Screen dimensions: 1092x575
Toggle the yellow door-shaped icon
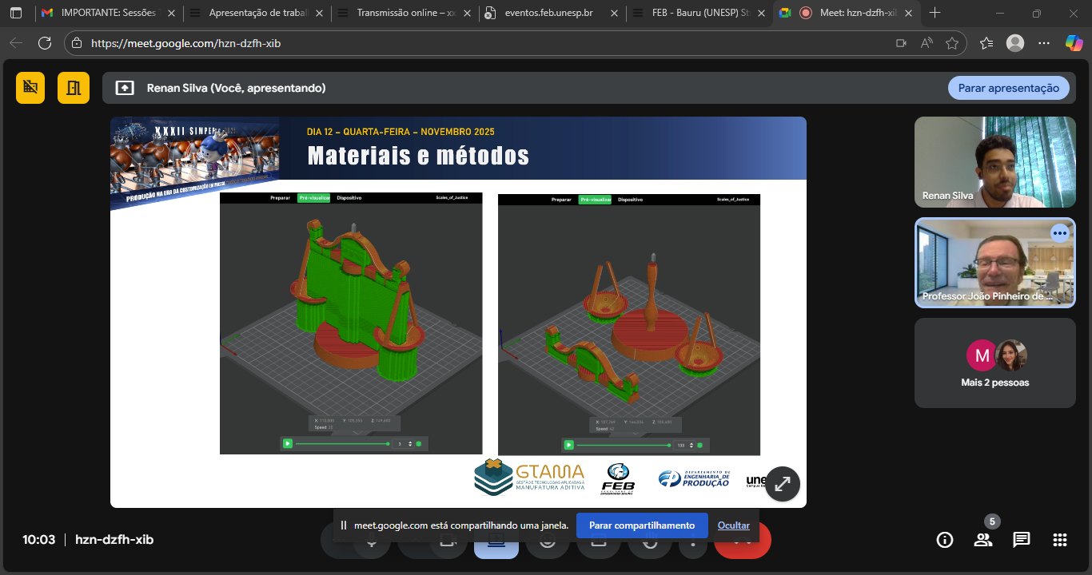tap(74, 88)
